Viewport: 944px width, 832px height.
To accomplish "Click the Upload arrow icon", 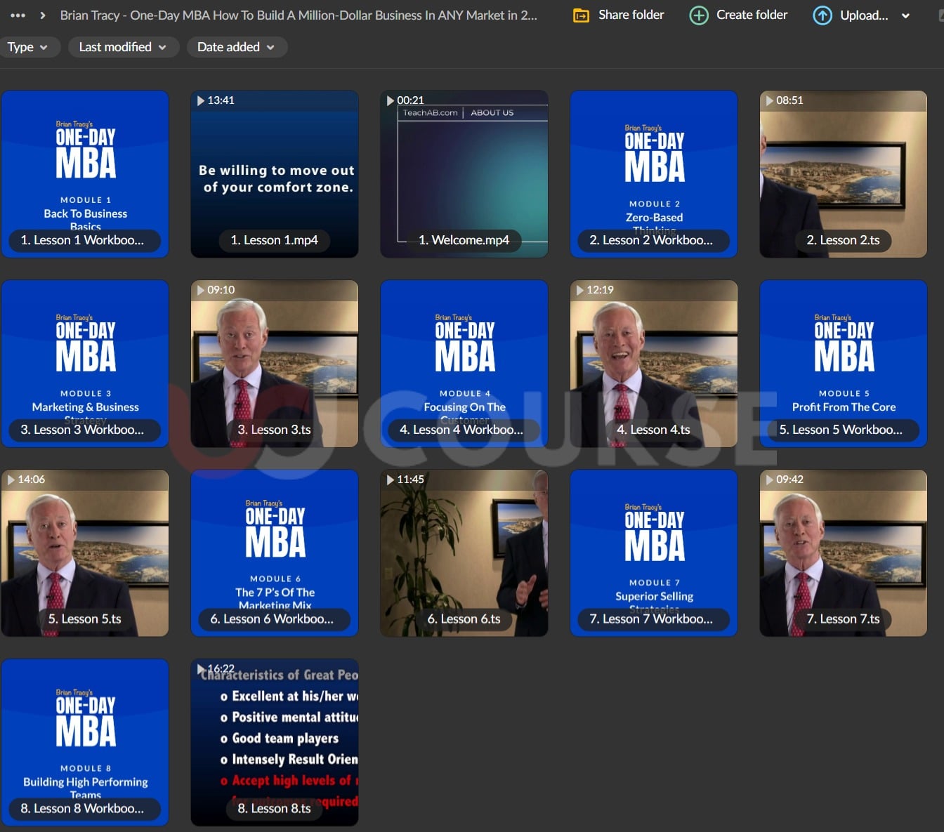I will point(822,15).
